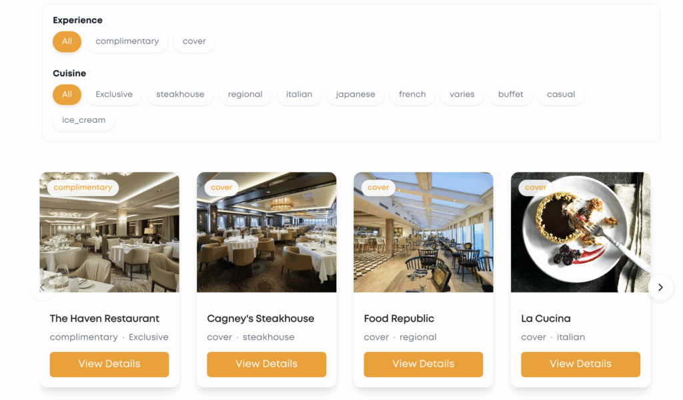
Task: Click the previous carousel arrow
Action: (42, 287)
